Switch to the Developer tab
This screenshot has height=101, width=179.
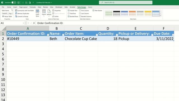[x=59, y=7]
